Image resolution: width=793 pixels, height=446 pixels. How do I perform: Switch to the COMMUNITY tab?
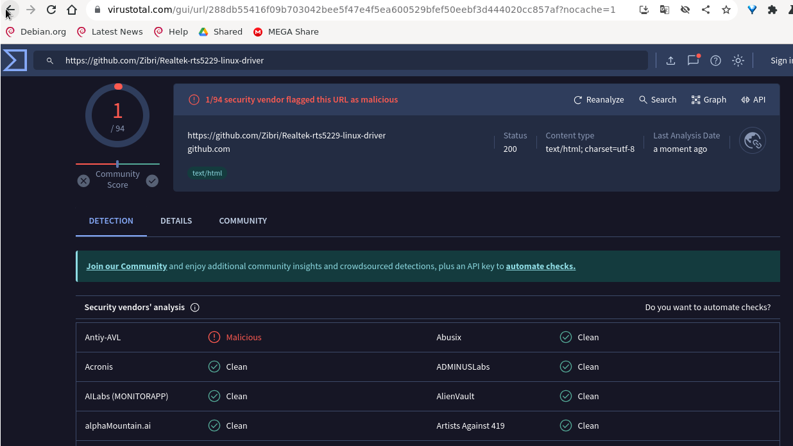[x=243, y=221]
